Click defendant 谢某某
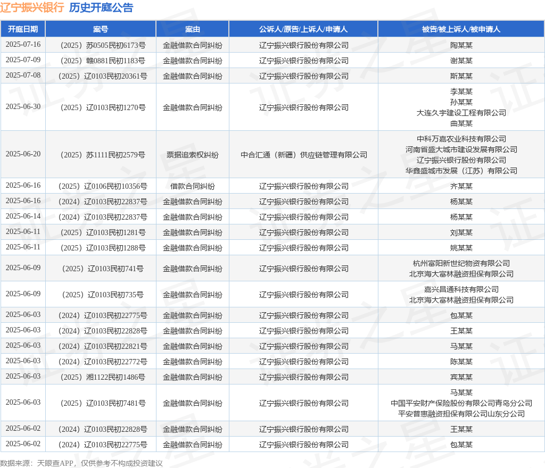The width and height of the screenshot is (545, 468). (x=461, y=61)
